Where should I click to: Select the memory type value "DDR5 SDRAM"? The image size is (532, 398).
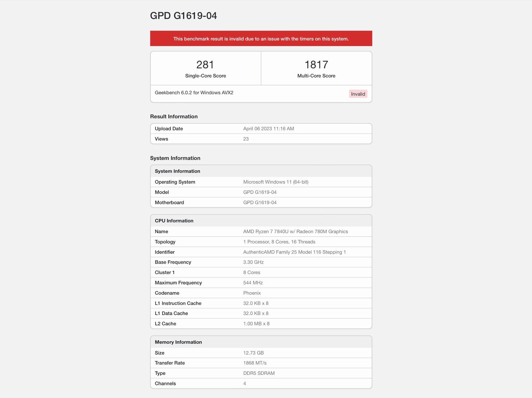[259, 373]
